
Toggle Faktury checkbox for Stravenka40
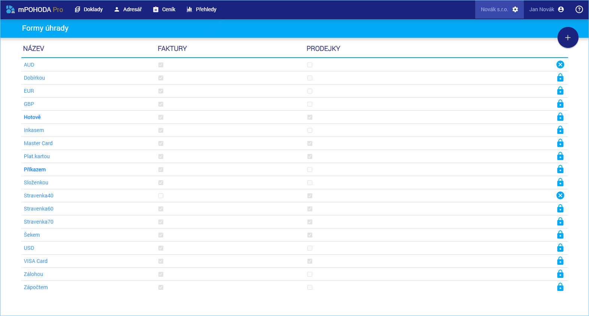coord(161,196)
